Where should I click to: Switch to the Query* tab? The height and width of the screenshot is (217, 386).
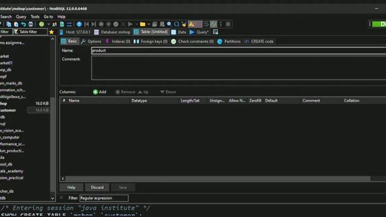(199, 32)
